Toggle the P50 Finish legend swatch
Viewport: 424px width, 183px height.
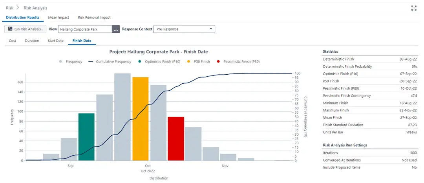point(188,62)
